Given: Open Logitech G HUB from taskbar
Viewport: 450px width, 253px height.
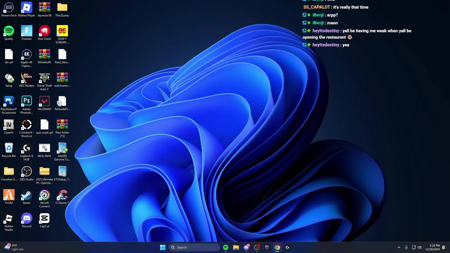Looking at the screenshot, I should [x=288, y=247].
